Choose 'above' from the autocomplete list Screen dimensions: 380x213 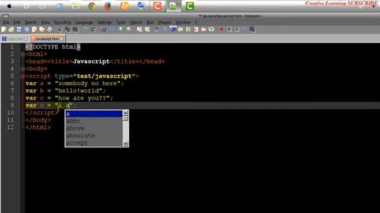94,128
